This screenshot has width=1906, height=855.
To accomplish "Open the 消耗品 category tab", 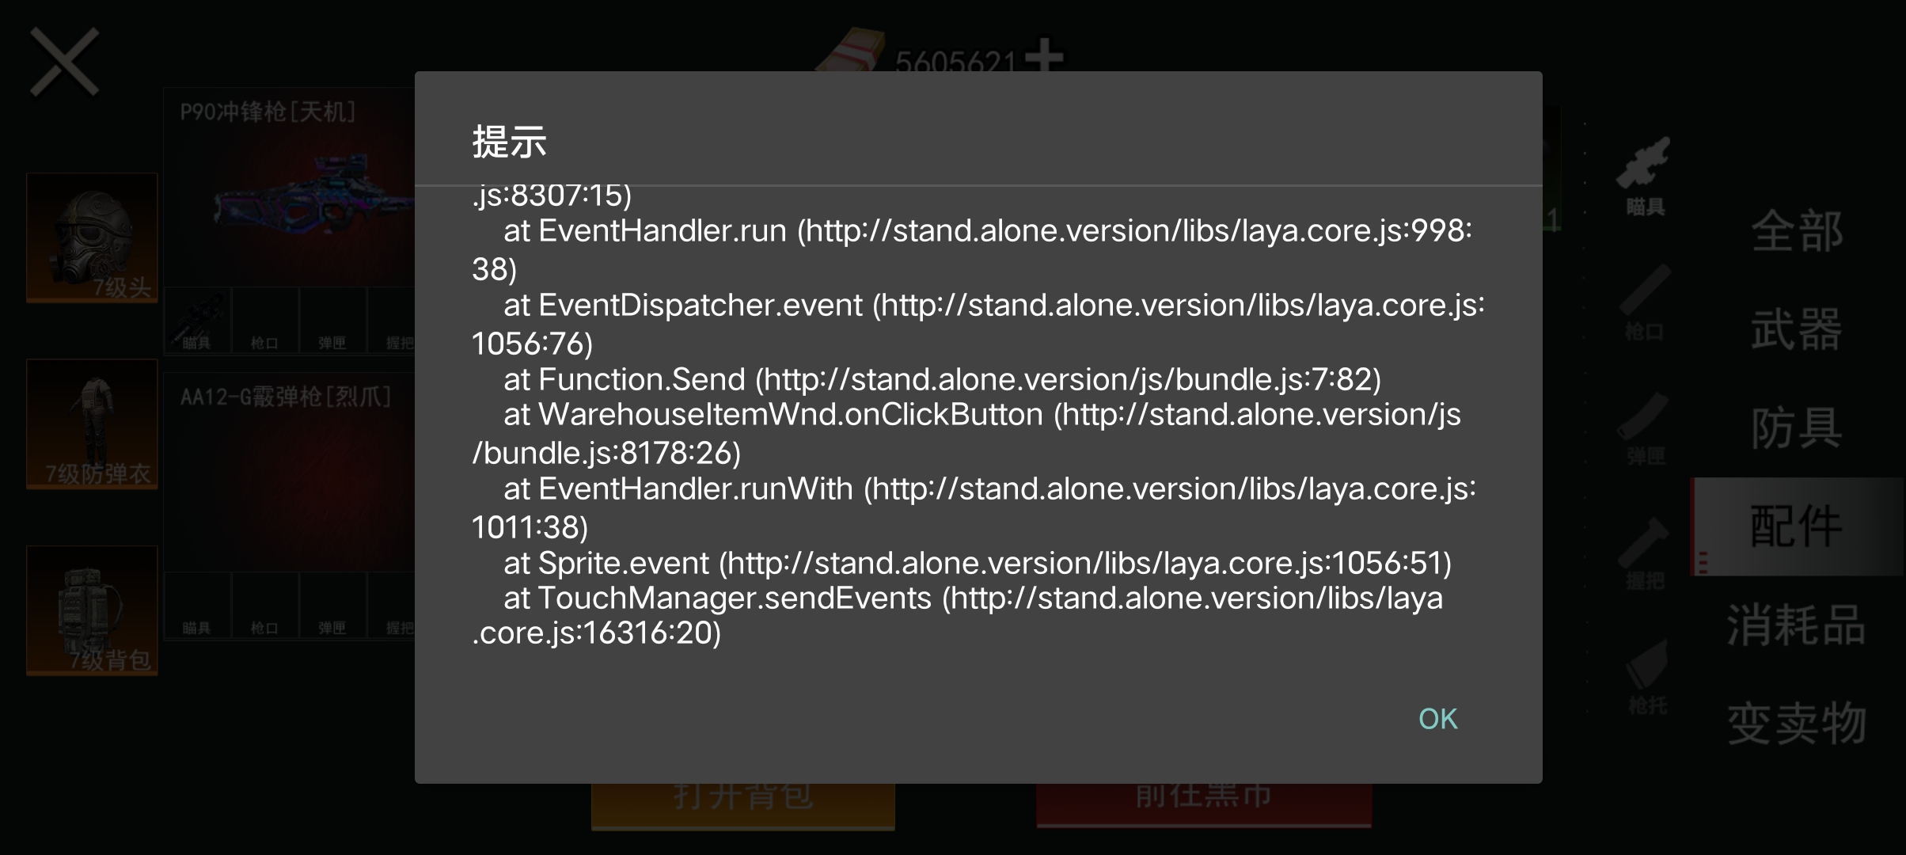I will click(x=1797, y=625).
